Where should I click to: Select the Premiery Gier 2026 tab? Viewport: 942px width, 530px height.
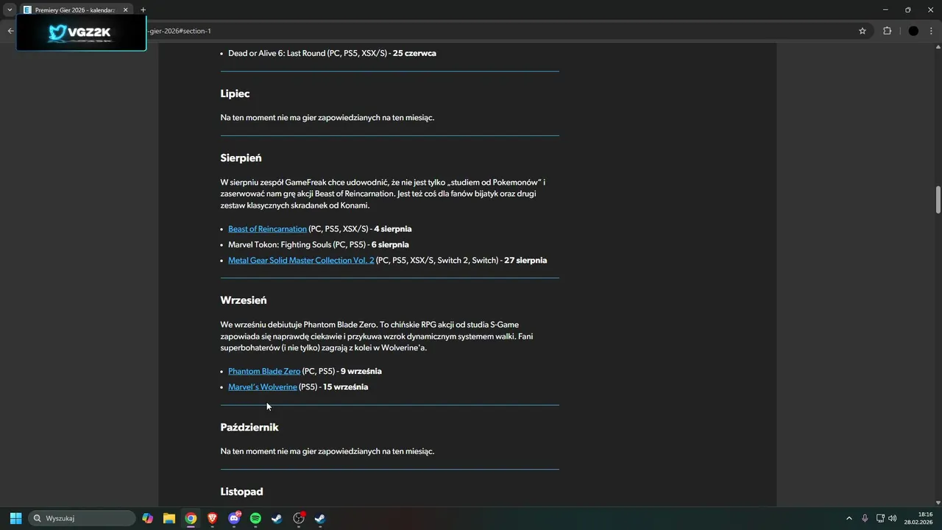pos(75,10)
